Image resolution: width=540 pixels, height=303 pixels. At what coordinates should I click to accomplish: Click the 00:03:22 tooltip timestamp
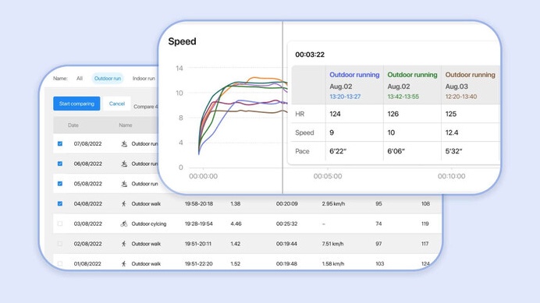point(310,55)
